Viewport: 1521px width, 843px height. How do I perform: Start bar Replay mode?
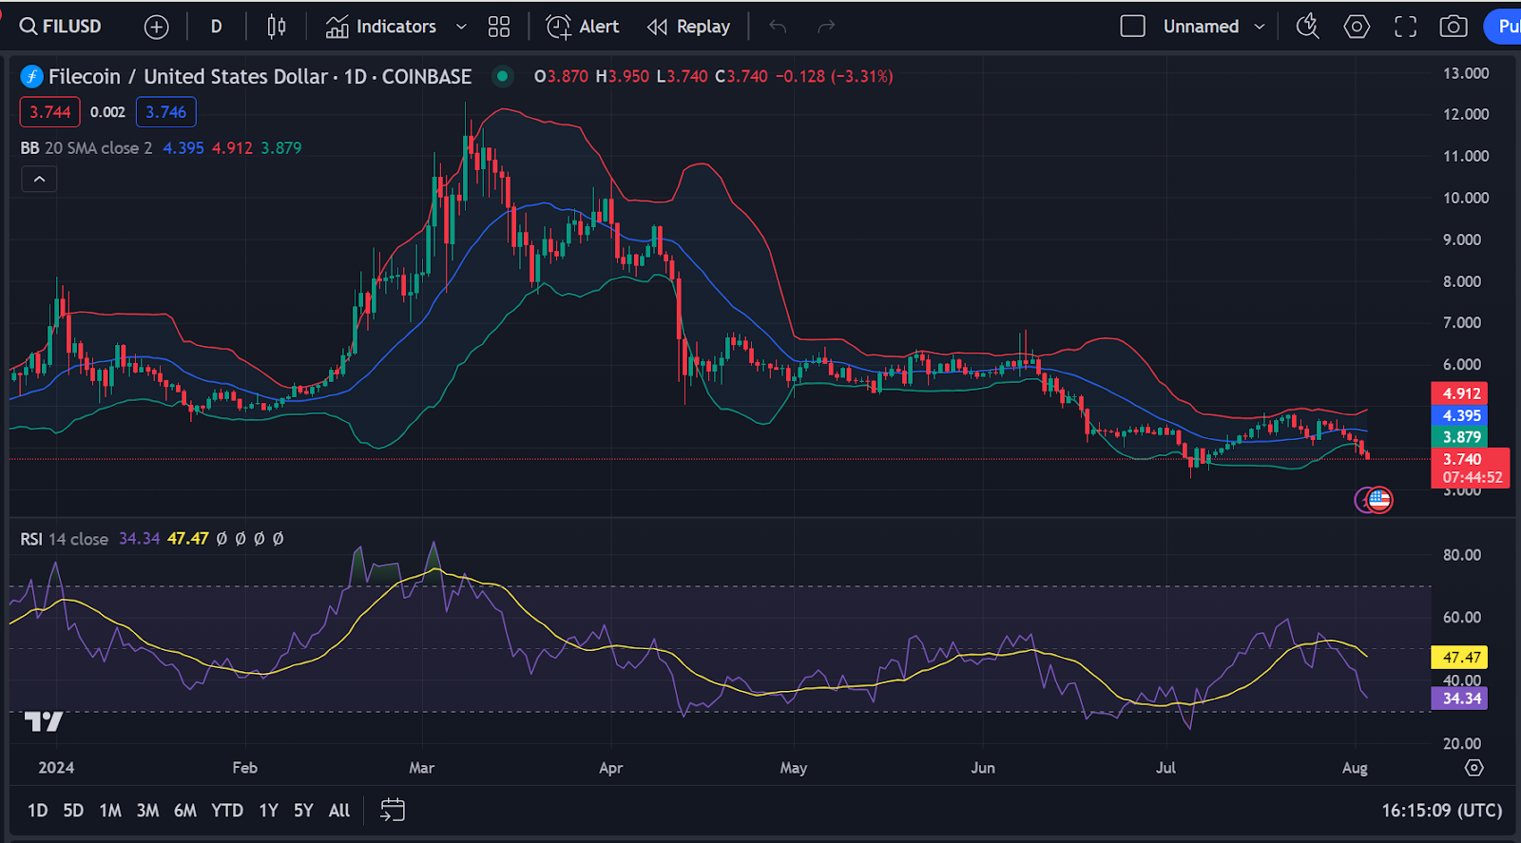[x=688, y=27]
